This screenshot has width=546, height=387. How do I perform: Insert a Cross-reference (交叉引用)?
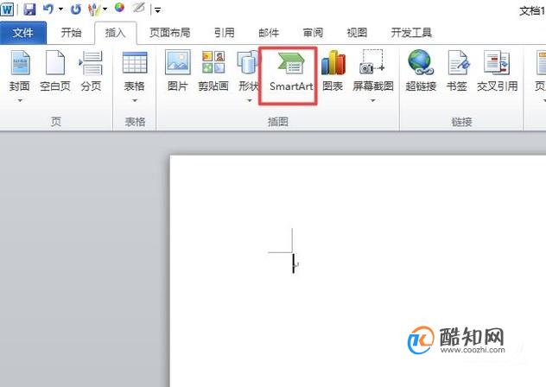(x=497, y=71)
